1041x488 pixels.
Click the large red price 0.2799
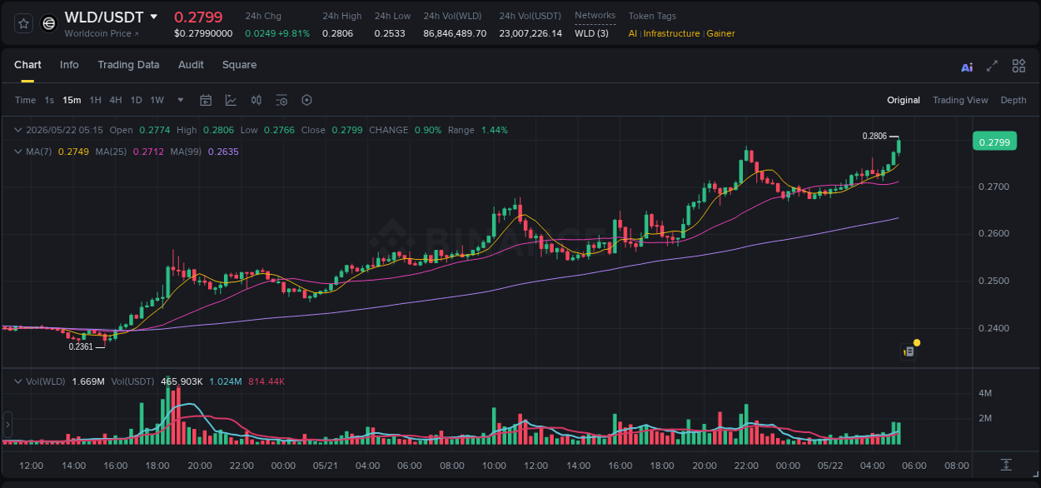198,17
